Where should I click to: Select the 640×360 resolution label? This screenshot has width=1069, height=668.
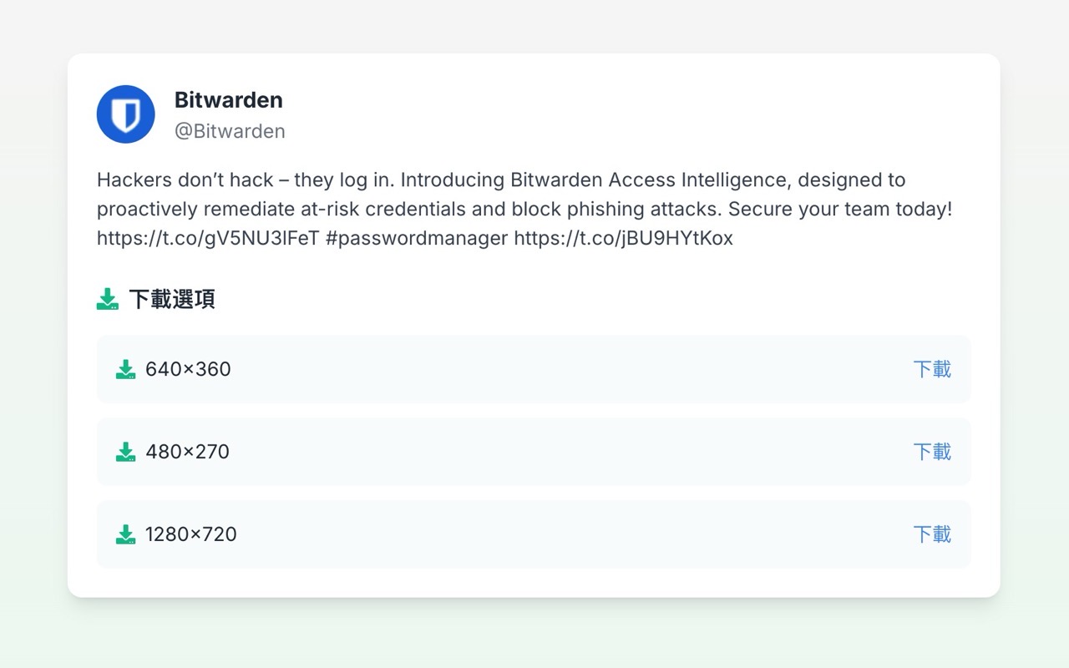pyautogui.click(x=188, y=369)
